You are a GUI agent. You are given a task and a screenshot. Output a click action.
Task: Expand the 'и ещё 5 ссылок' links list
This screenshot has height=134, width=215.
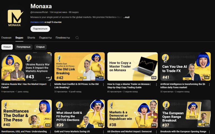coord(53,22)
